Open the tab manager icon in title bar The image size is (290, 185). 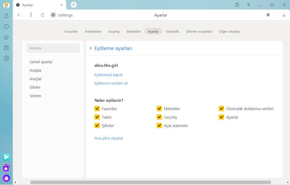coord(237,5)
